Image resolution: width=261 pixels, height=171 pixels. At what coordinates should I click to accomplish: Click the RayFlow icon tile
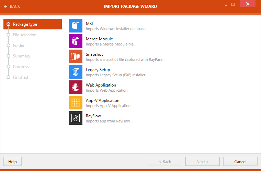[76, 118]
